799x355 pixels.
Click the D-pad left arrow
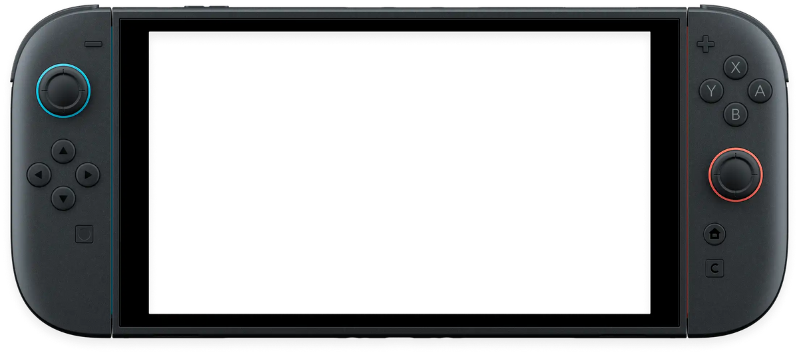(x=39, y=175)
